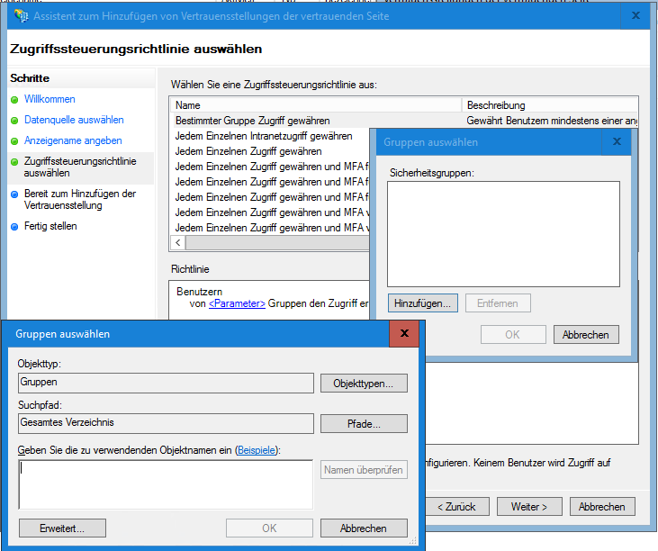Click Abbrechen in the object picker dialog
The width and height of the screenshot is (658, 551).
[x=364, y=528]
